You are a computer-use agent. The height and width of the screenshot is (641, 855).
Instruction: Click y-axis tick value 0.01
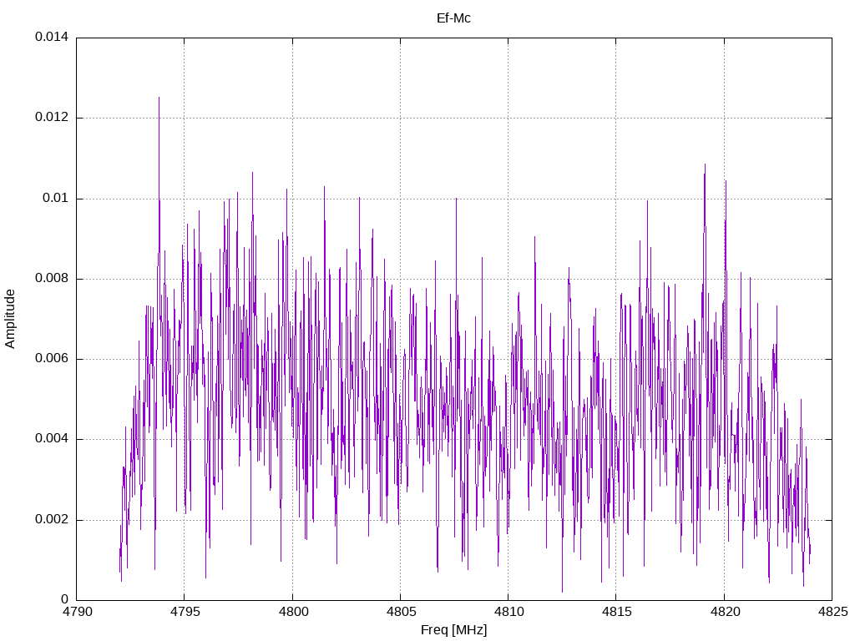coord(56,198)
